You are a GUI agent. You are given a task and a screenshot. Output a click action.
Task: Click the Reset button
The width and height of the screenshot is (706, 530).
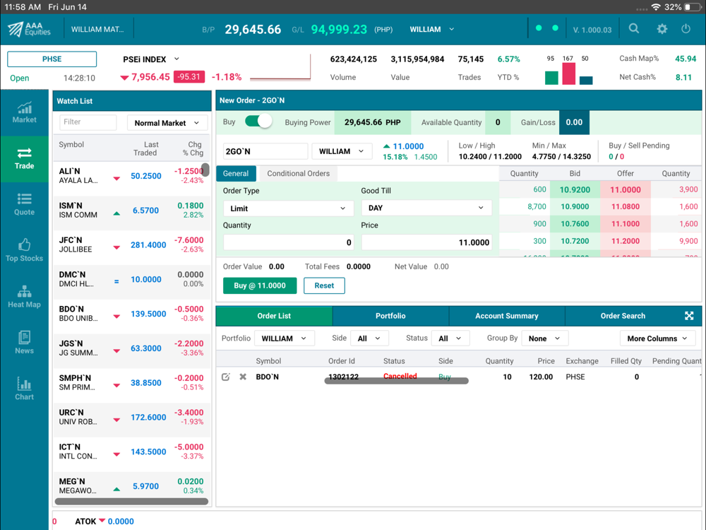(324, 285)
